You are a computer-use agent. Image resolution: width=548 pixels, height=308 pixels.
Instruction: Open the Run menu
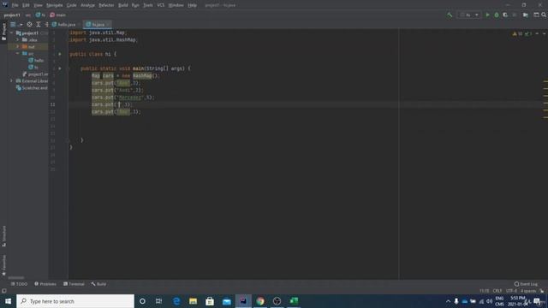pyautogui.click(x=135, y=5)
